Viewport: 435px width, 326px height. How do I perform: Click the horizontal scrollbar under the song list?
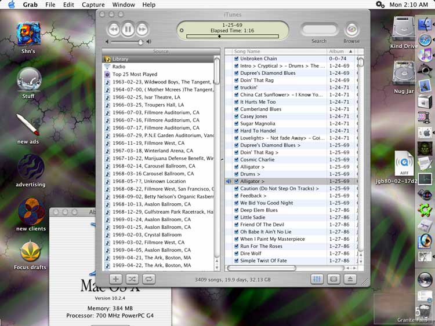[262, 268]
